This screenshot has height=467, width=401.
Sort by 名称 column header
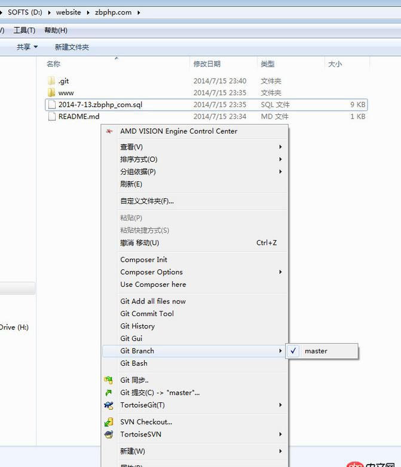tap(54, 63)
